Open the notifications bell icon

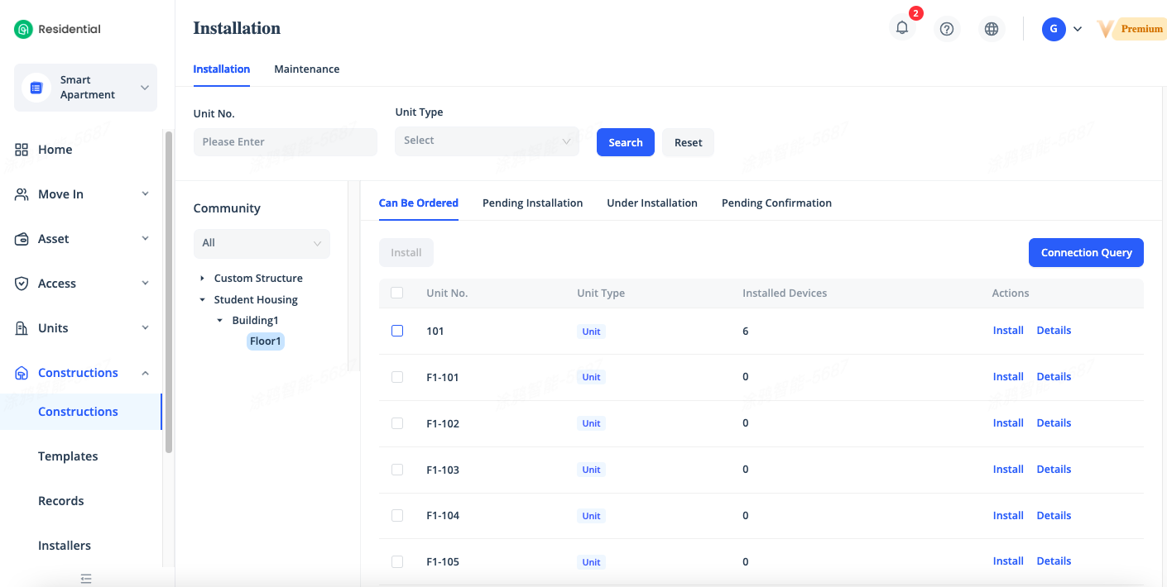902,28
